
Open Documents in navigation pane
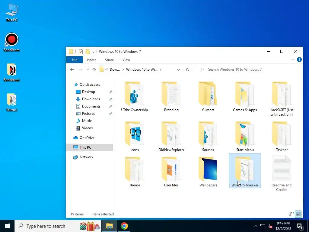[91, 106]
